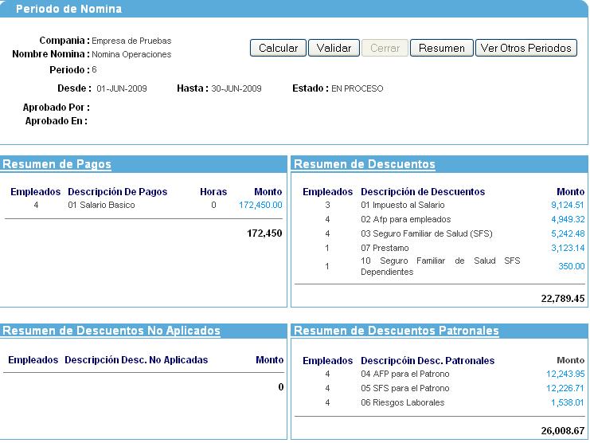Screen dimensions: 590x443
Task: Click the 1,538.01 Riesgos Laborales amount
Action: (567, 402)
